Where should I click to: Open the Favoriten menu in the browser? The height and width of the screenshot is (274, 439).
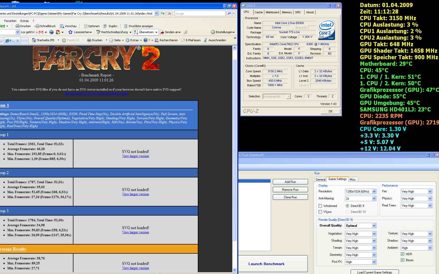(x=10, y=21)
